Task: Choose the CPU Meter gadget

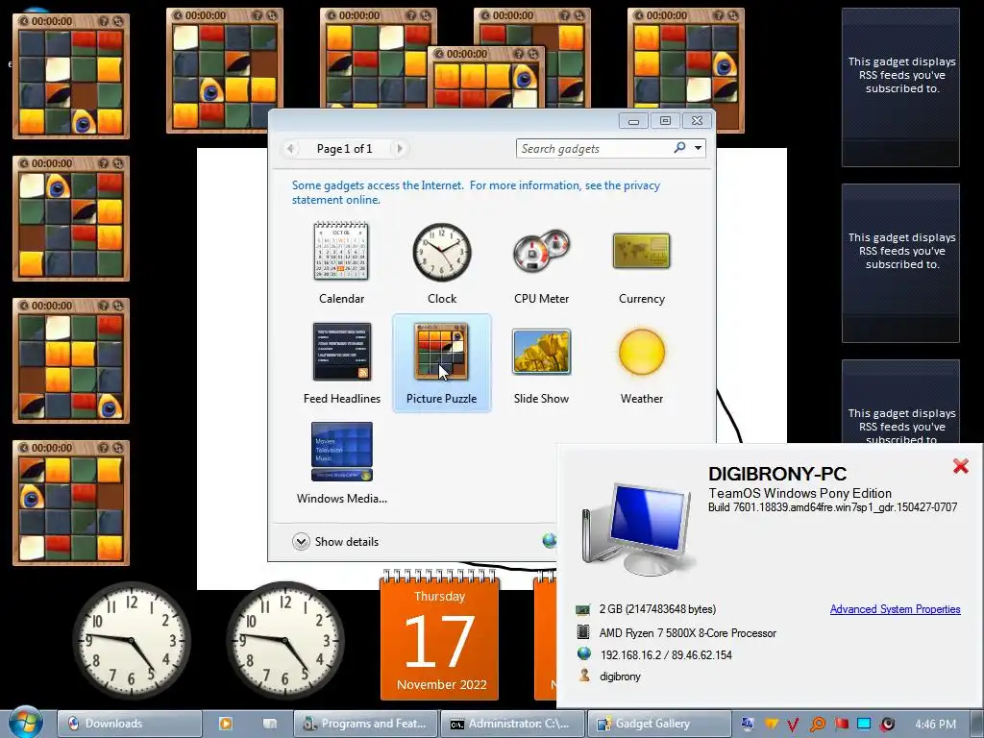Action: coord(541,251)
